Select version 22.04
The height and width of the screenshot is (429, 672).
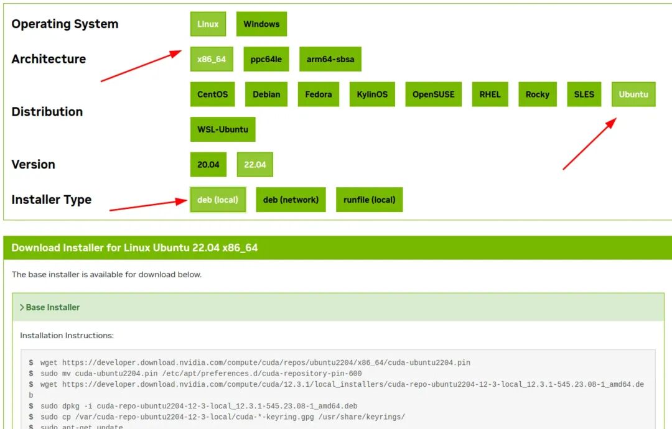255,164
